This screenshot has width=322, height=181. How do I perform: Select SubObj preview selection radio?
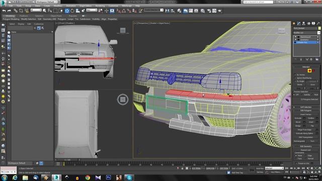point(302,95)
